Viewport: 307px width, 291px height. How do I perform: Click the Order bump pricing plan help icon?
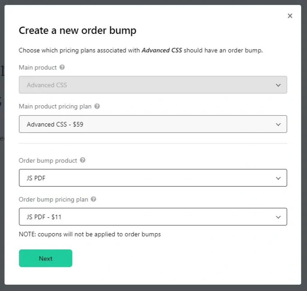(94, 199)
